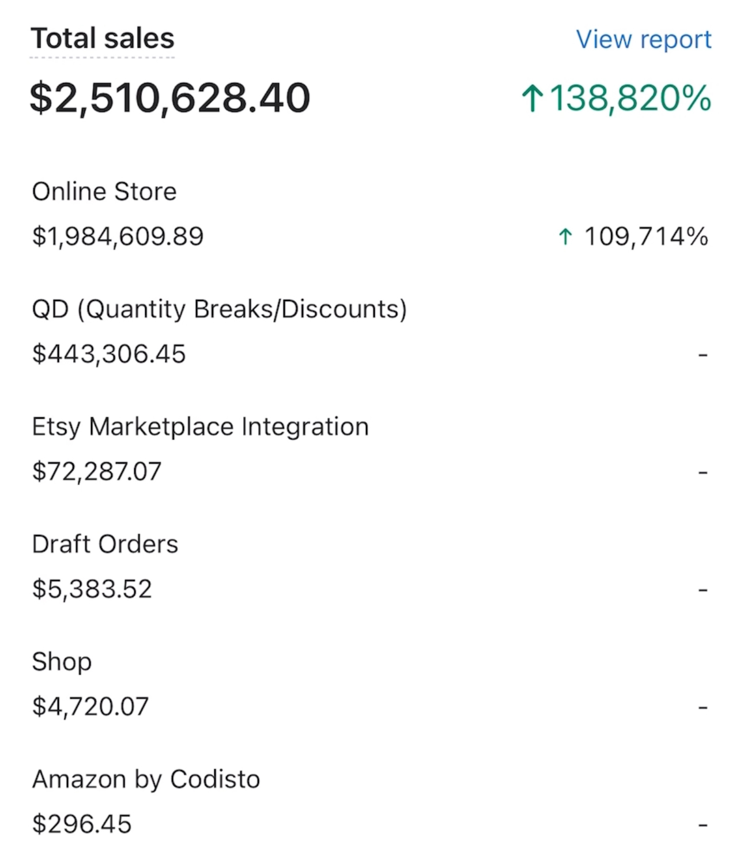
Task: Click the $296.45 Amazon amount
Action: [82, 824]
